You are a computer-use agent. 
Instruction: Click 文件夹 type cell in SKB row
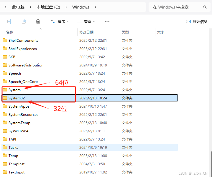tap(127, 57)
